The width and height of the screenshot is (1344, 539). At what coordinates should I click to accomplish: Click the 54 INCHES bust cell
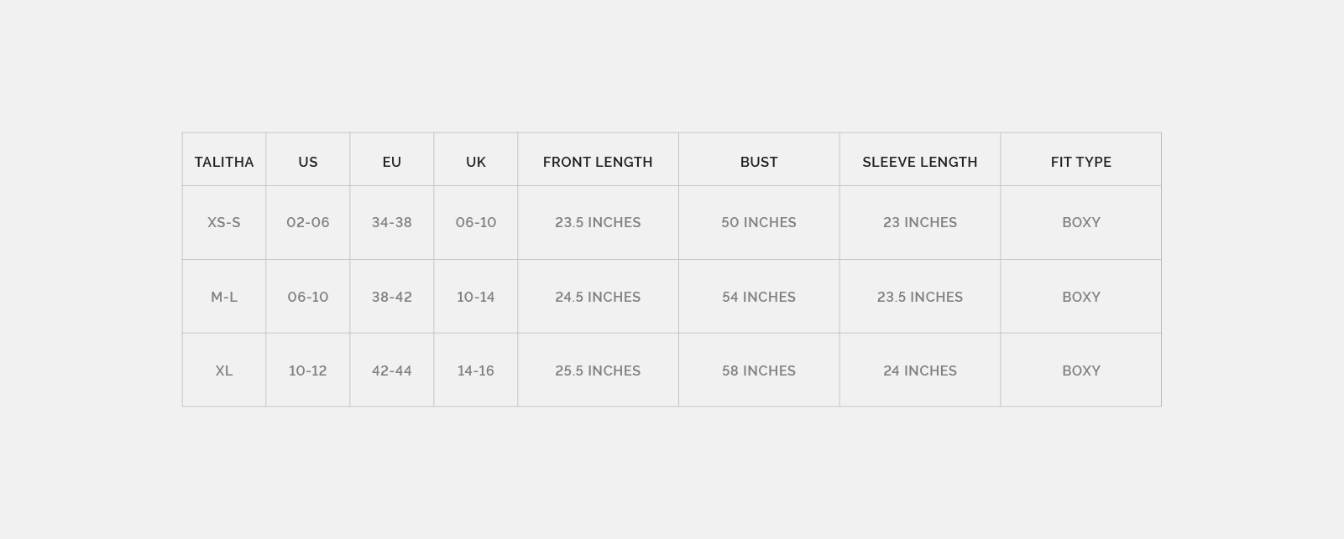pyautogui.click(x=759, y=297)
